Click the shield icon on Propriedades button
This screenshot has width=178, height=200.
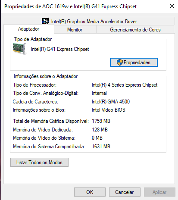[x=119, y=62]
